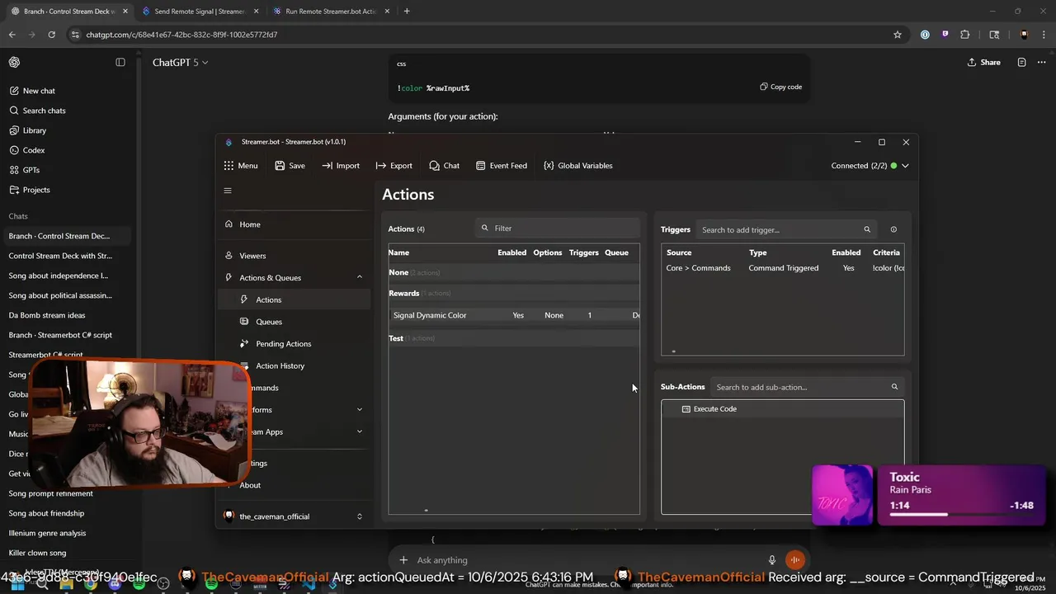Open the Queues page in sidebar
Screen dimensions: 1056x594
click(293, 322)
